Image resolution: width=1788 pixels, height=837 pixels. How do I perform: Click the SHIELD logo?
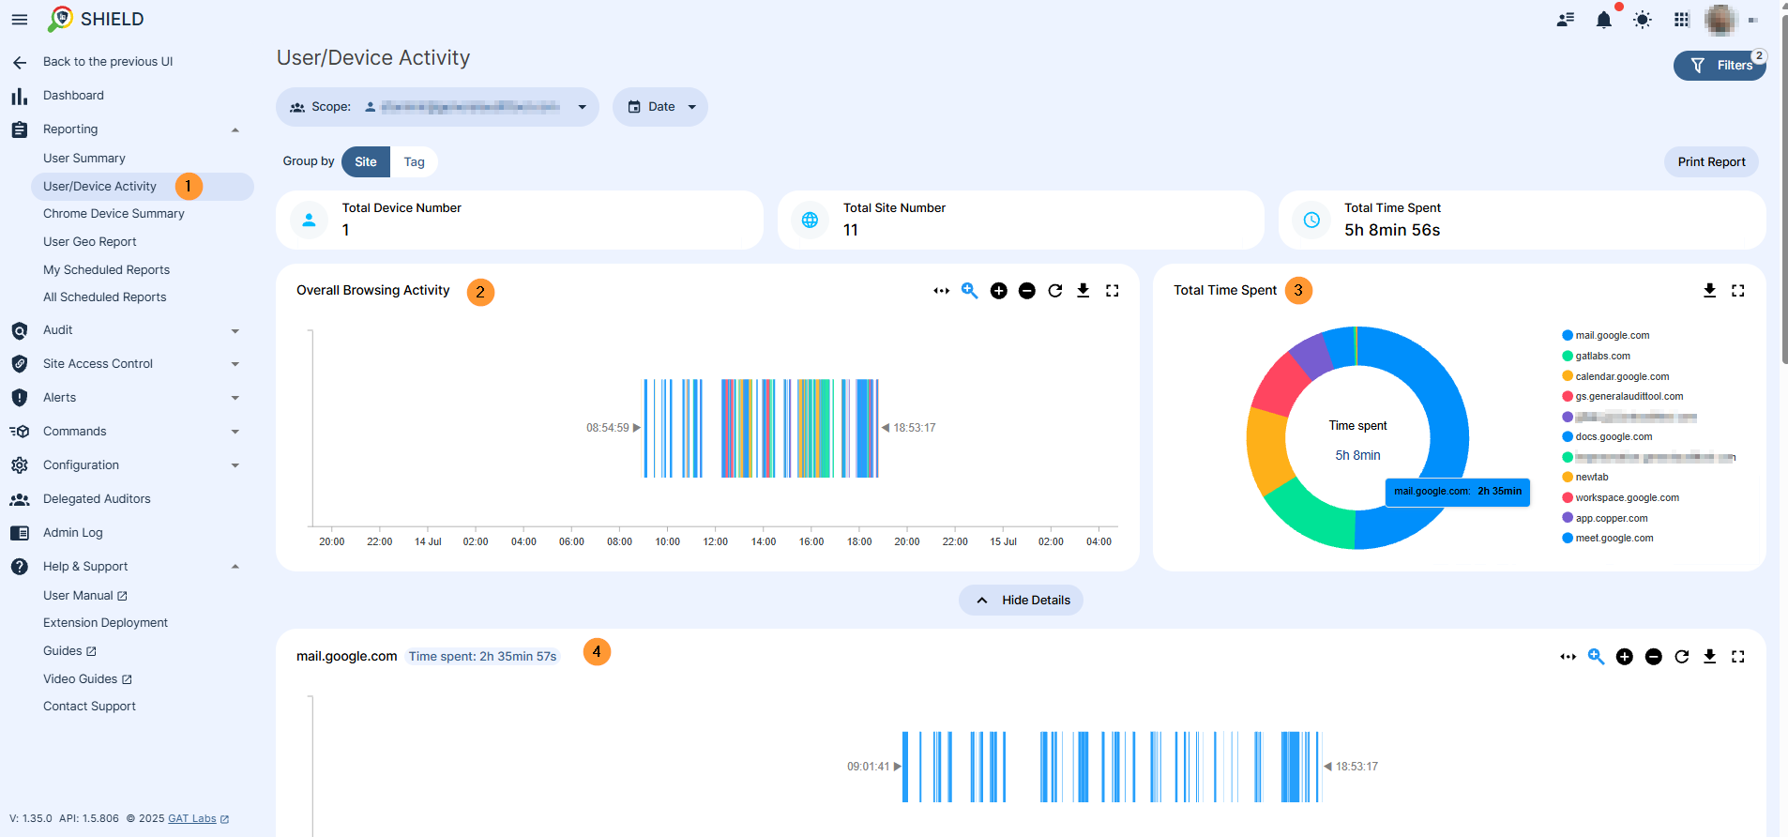click(x=96, y=19)
